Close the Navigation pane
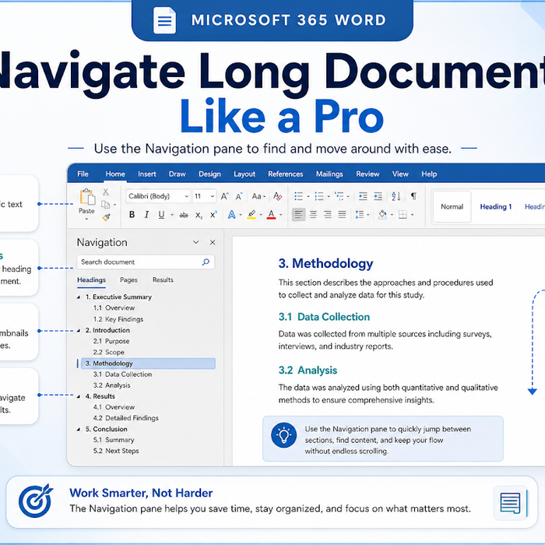Viewport: 545px width, 545px height. (x=213, y=242)
